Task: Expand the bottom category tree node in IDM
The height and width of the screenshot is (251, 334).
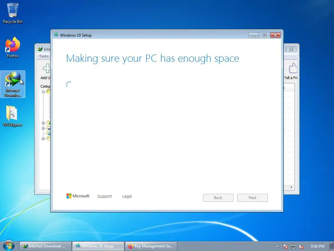Action: coord(43,139)
